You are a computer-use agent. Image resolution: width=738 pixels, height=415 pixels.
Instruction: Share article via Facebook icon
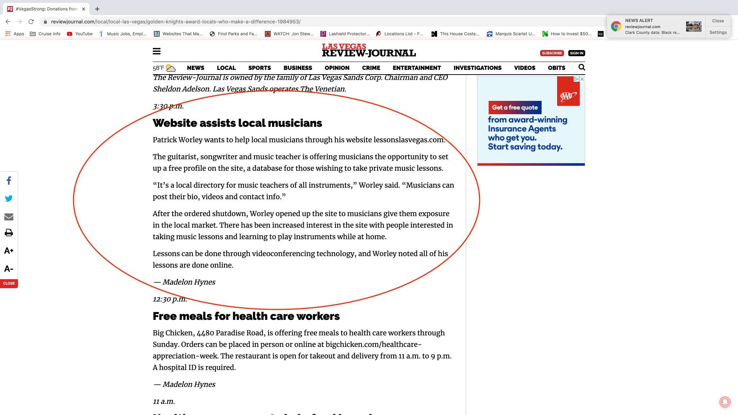[x=9, y=180]
